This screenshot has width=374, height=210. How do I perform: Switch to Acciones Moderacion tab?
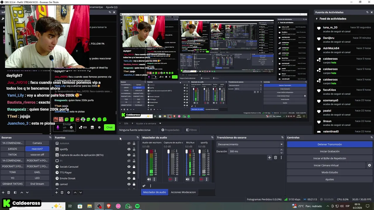point(183,192)
